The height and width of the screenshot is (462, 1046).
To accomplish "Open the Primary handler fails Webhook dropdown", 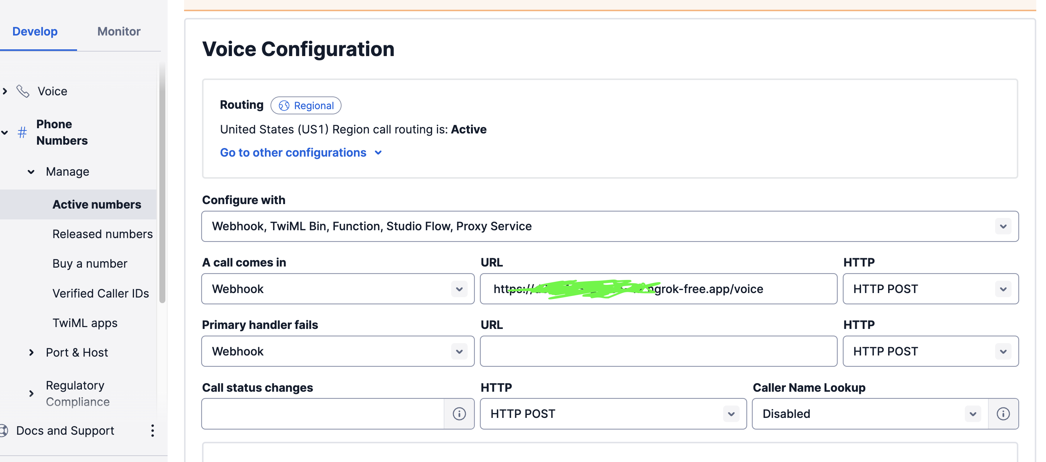I will point(458,351).
